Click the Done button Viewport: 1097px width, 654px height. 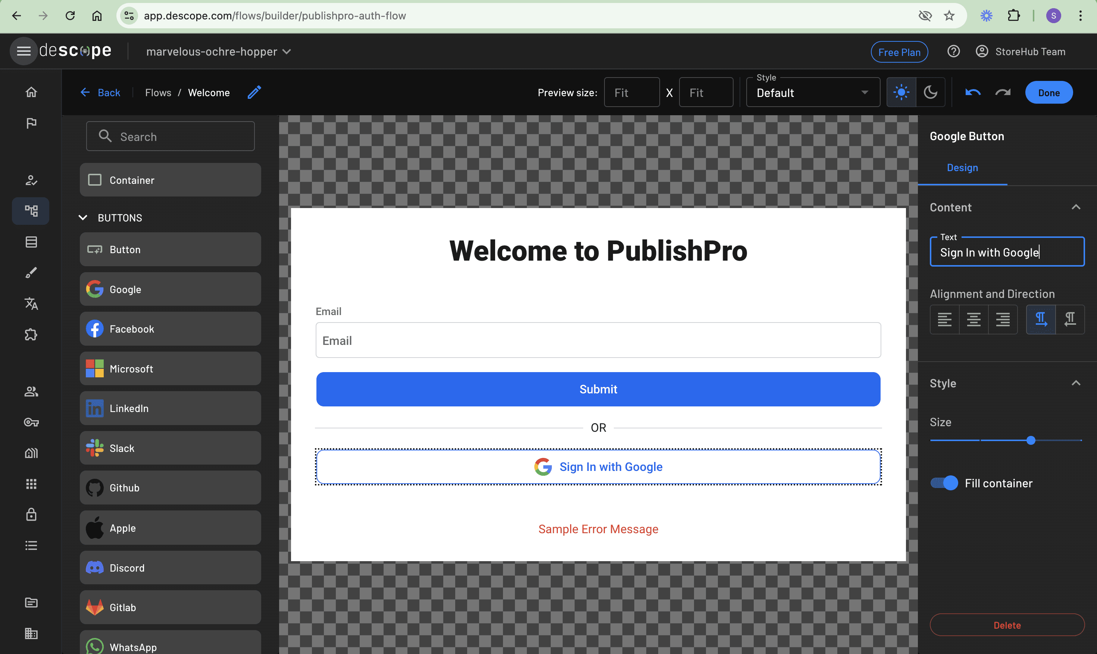1048,92
